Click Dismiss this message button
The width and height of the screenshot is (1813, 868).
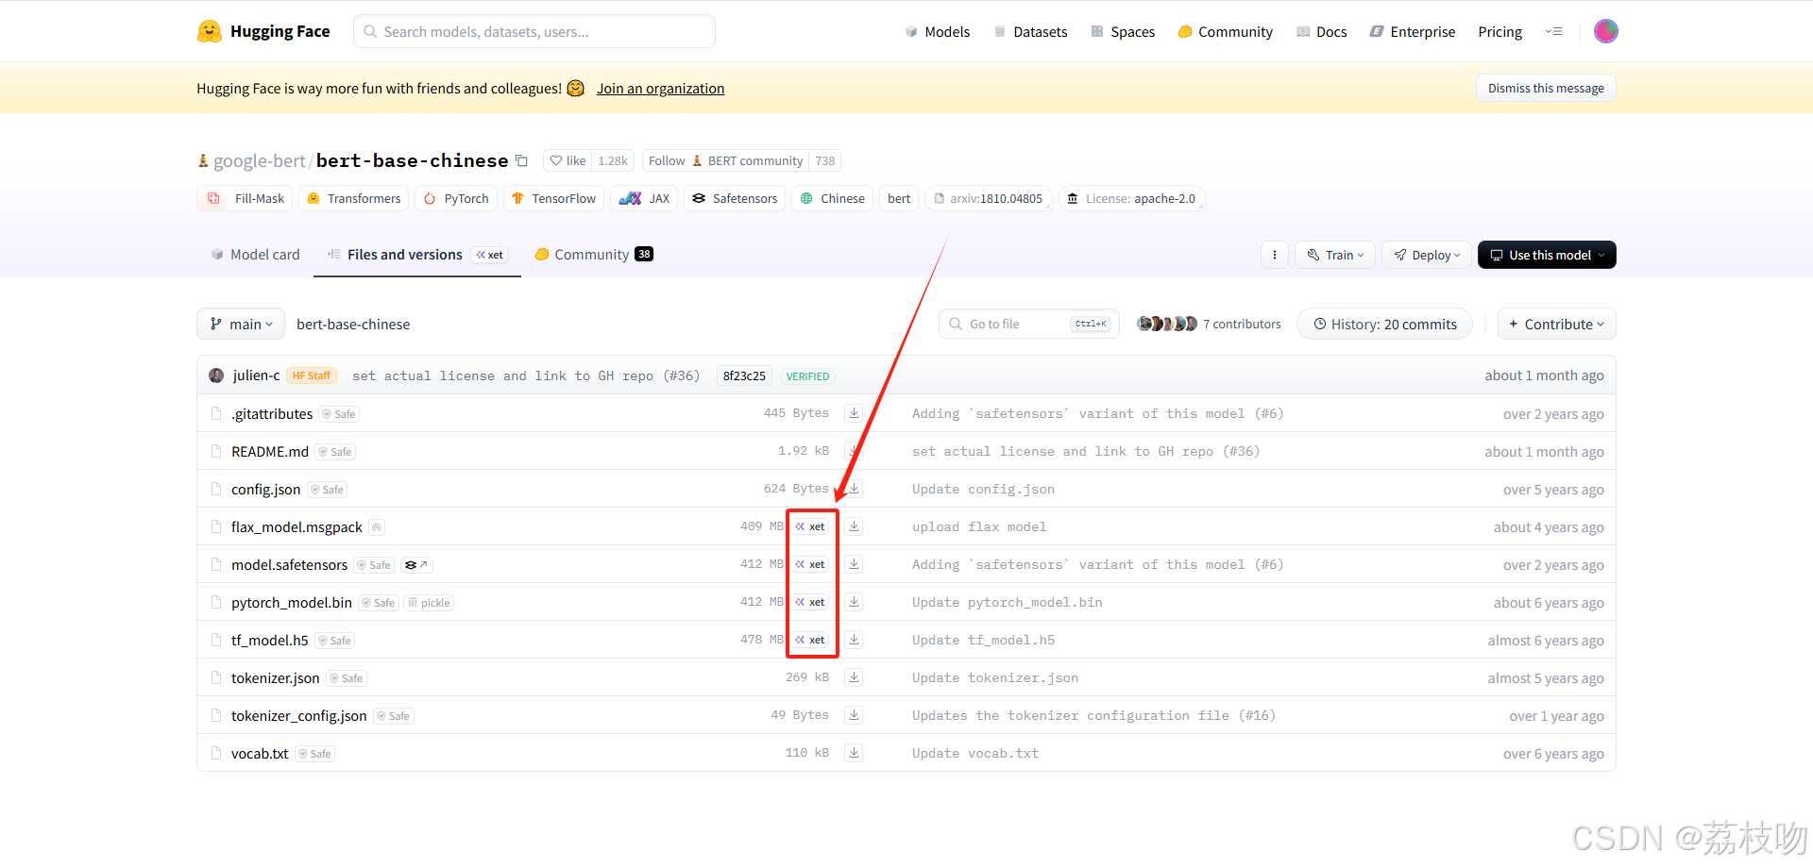click(x=1546, y=88)
